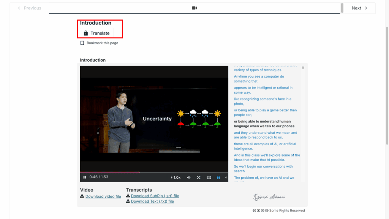389x219 pixels.
Task: Pause the lecture video
Action: click(x=85, y=177)
